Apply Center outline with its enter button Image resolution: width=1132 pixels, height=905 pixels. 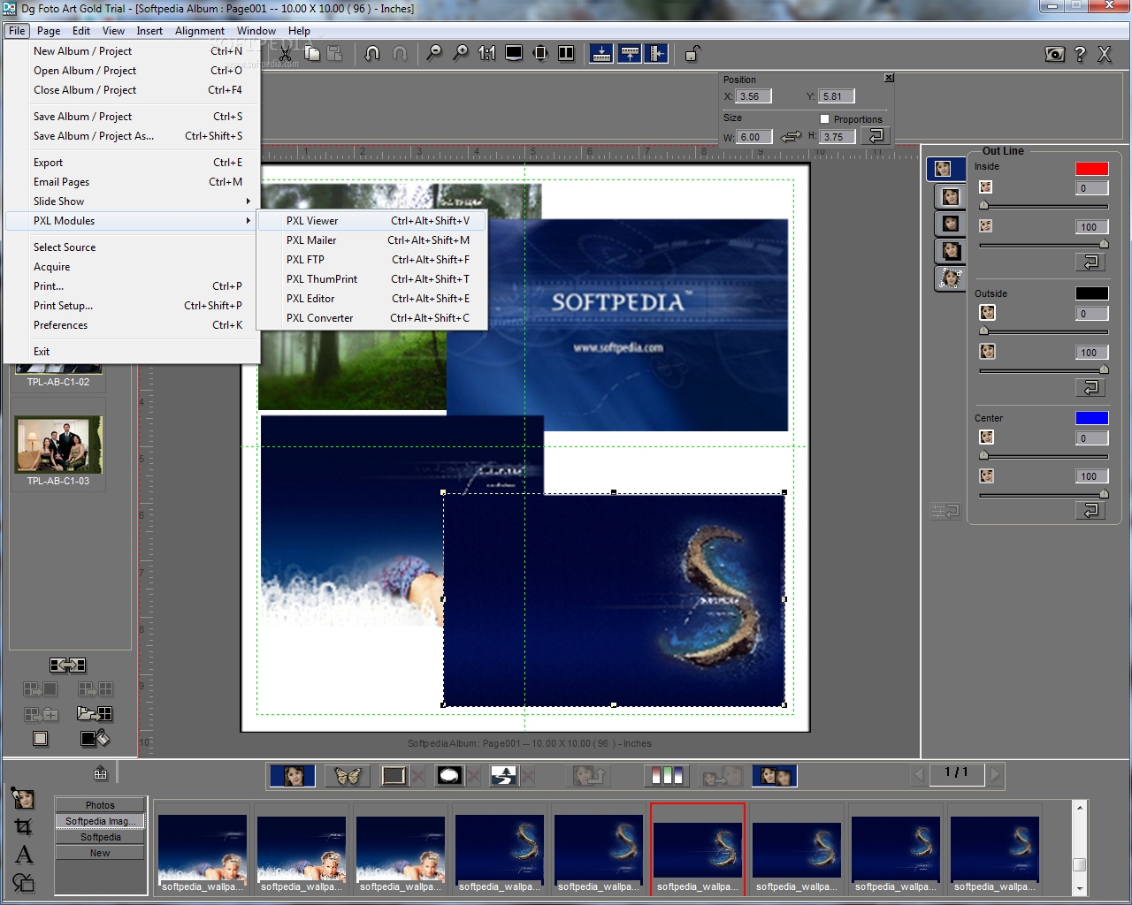[x=1091, y=510]
